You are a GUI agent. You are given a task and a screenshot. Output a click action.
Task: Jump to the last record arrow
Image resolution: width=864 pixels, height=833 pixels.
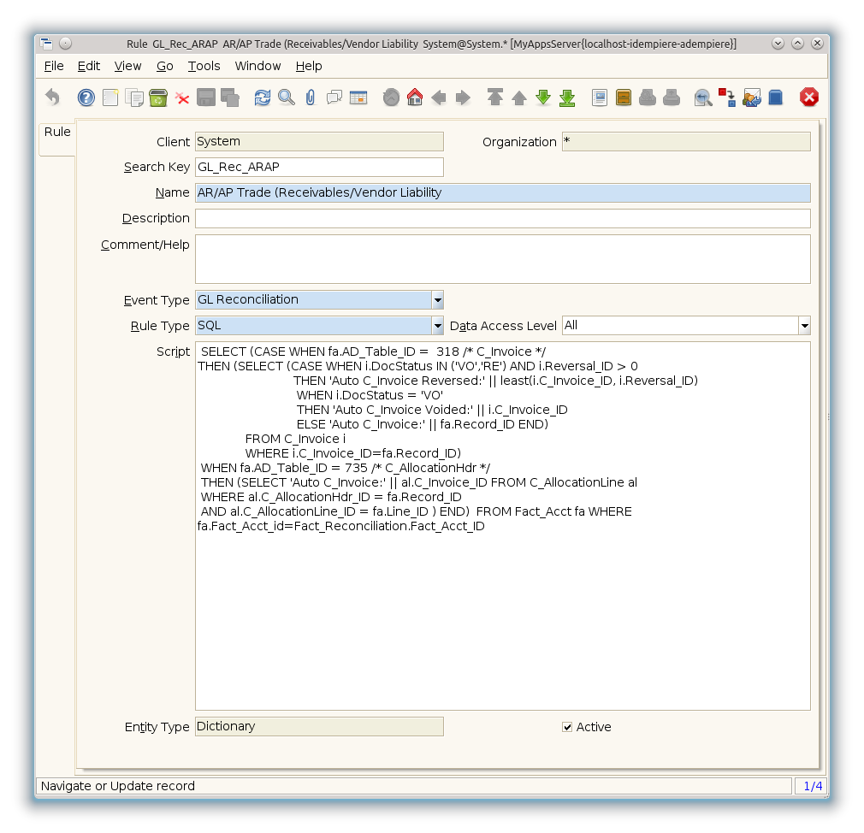567,97
